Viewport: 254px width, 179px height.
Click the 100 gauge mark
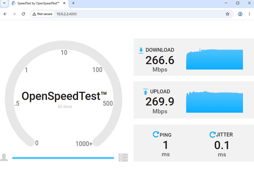97,70
